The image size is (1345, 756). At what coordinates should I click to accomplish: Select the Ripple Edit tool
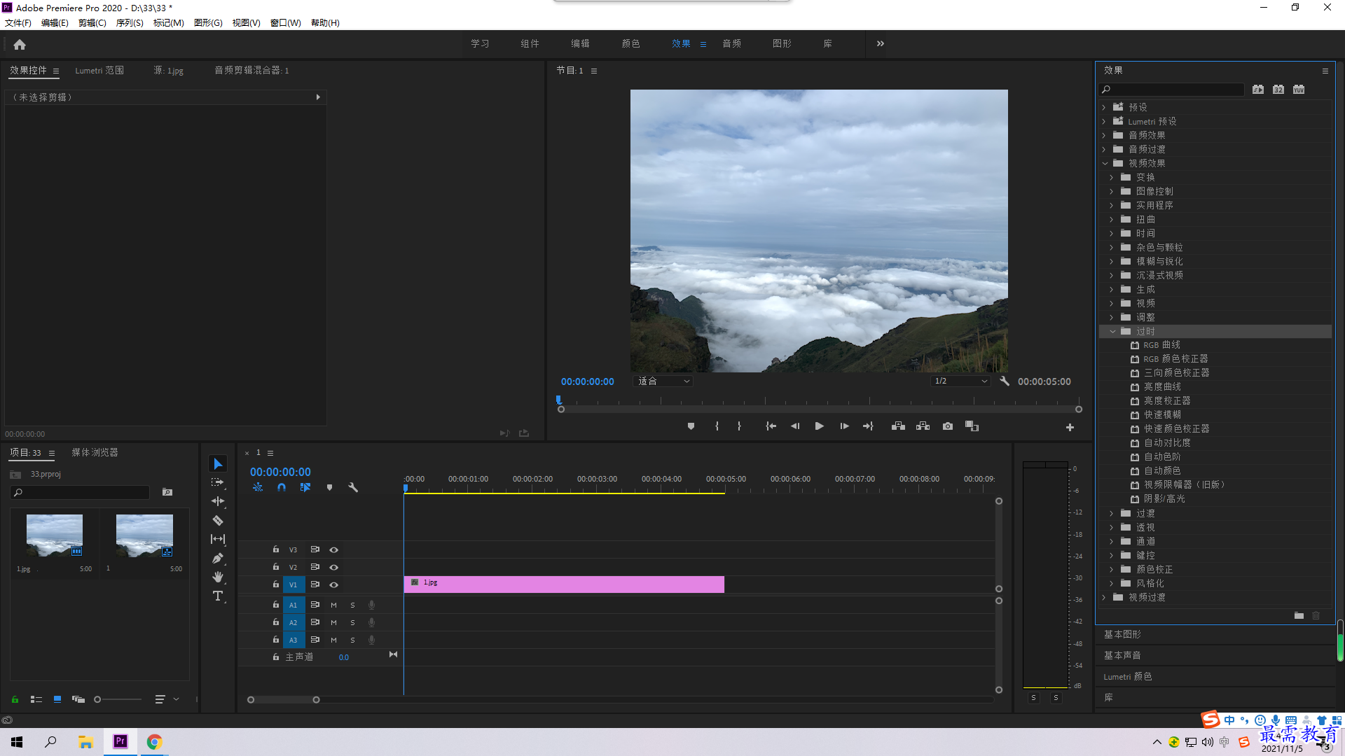[218, 501]
